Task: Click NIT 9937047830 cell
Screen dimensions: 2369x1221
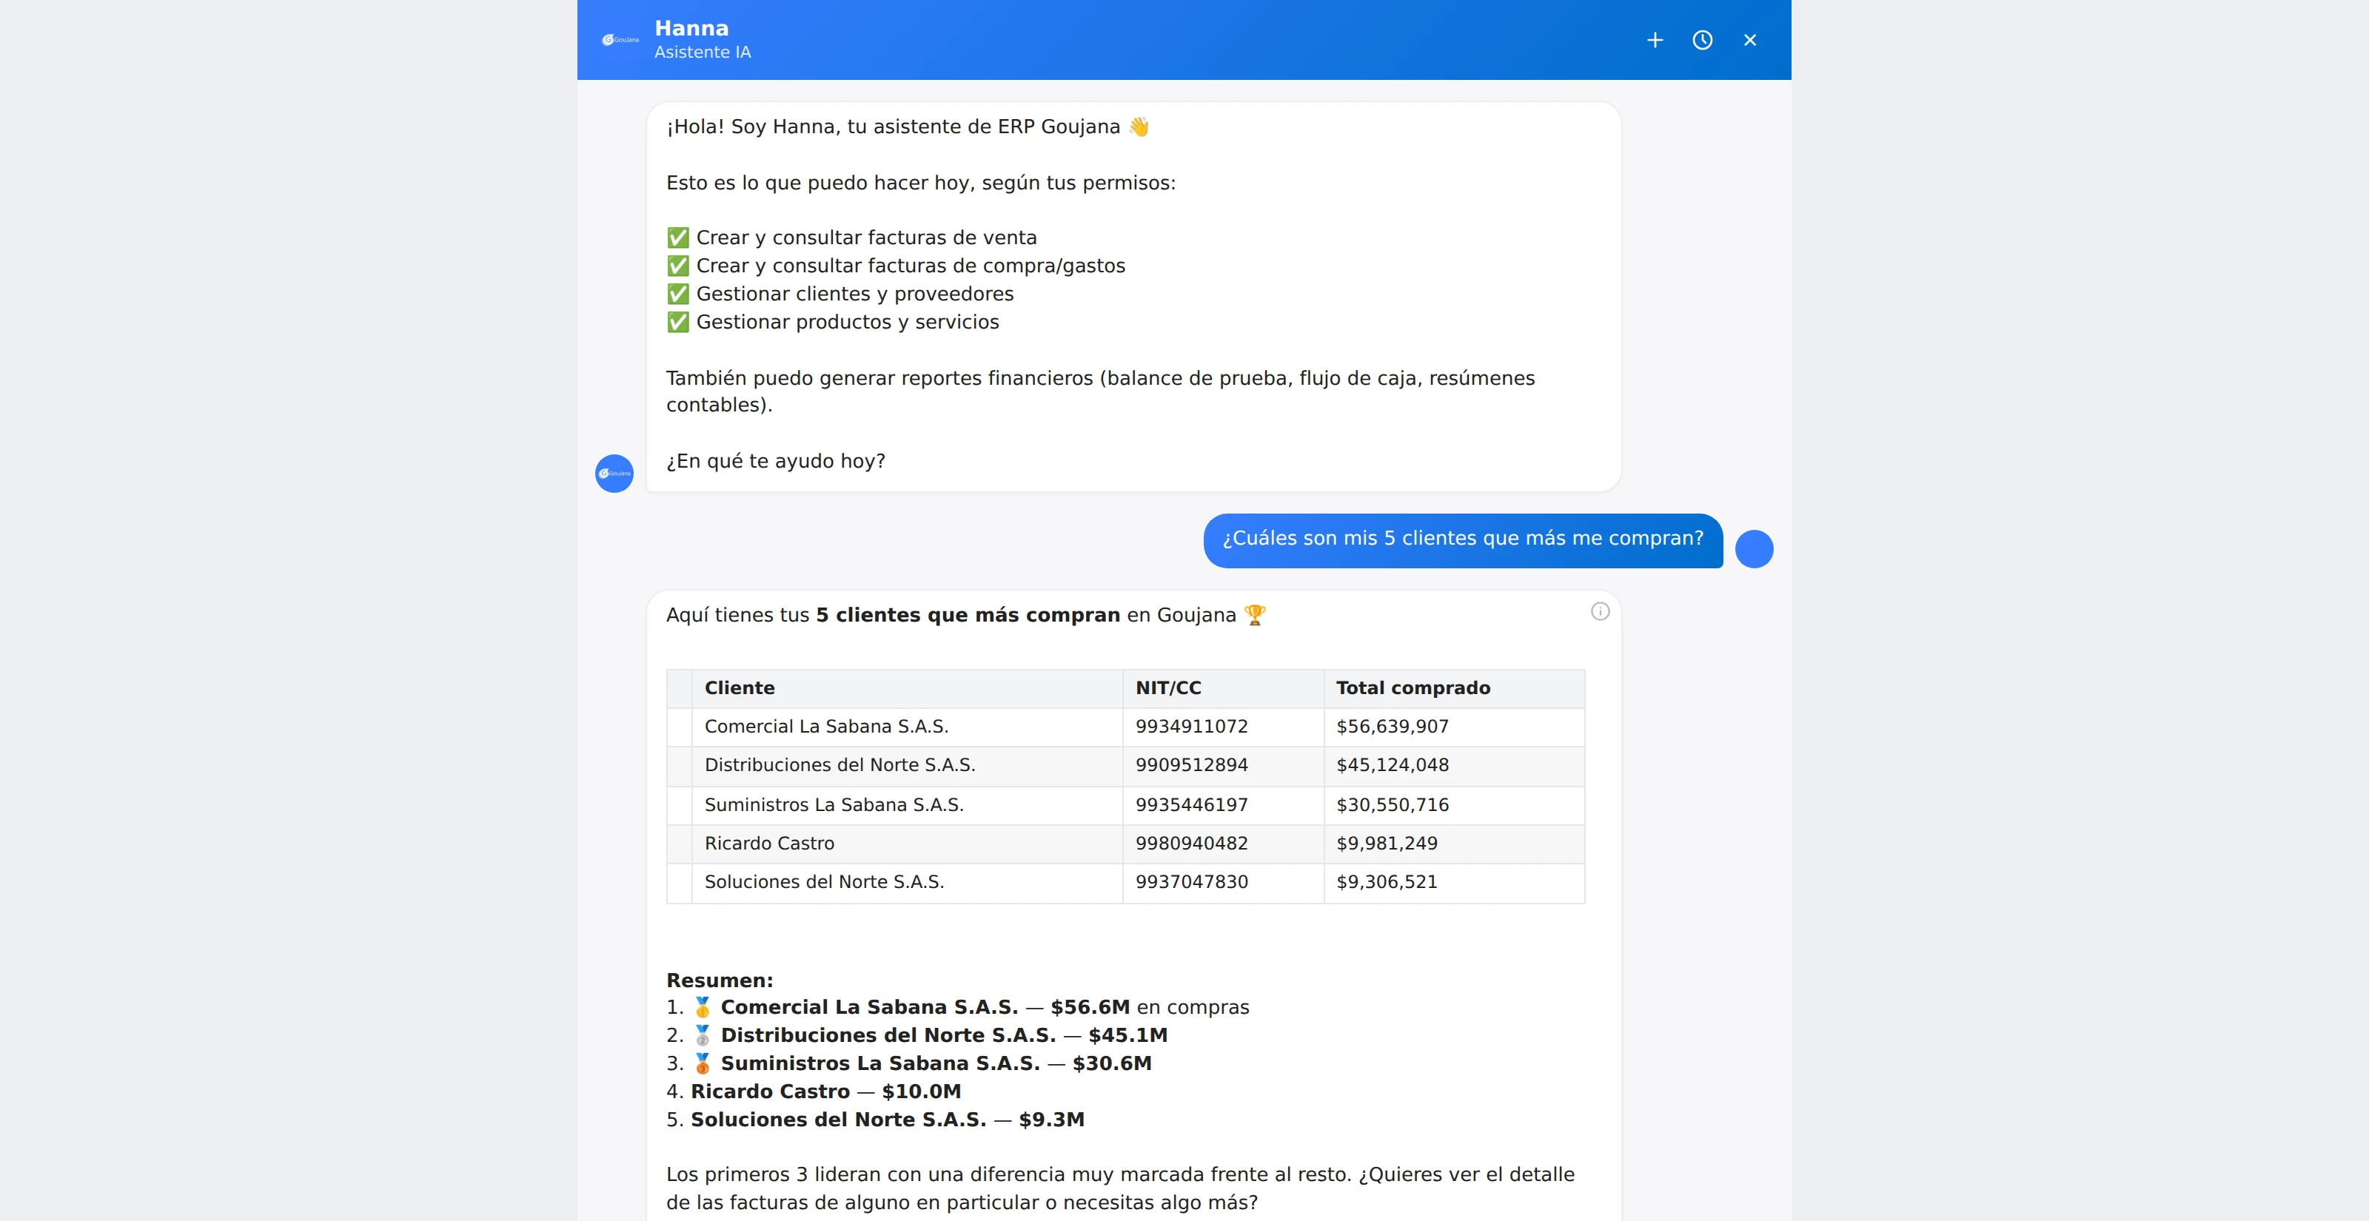Action: point(1223,883)
